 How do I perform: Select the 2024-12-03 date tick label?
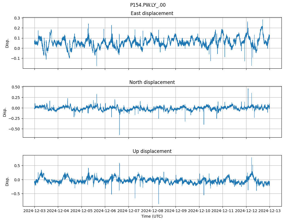coord(34,211)
